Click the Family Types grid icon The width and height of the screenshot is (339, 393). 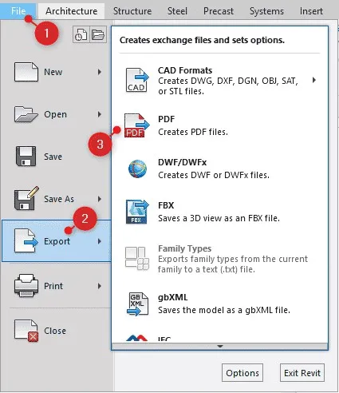click(x=137, y=258)
